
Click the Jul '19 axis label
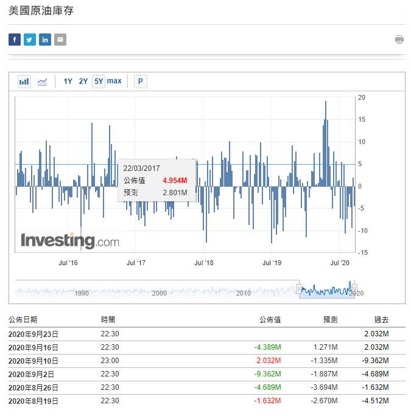[272, 263]
